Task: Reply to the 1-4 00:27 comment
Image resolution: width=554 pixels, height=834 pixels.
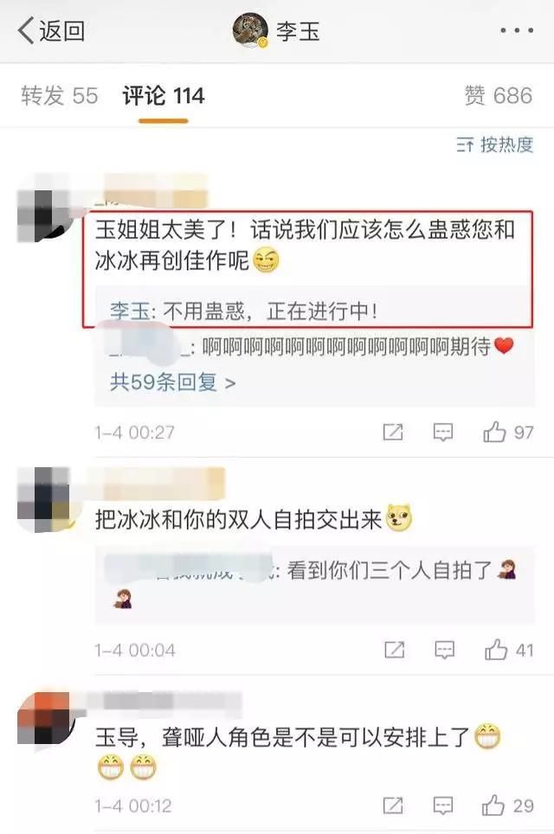Action: (x=443, y=433)
